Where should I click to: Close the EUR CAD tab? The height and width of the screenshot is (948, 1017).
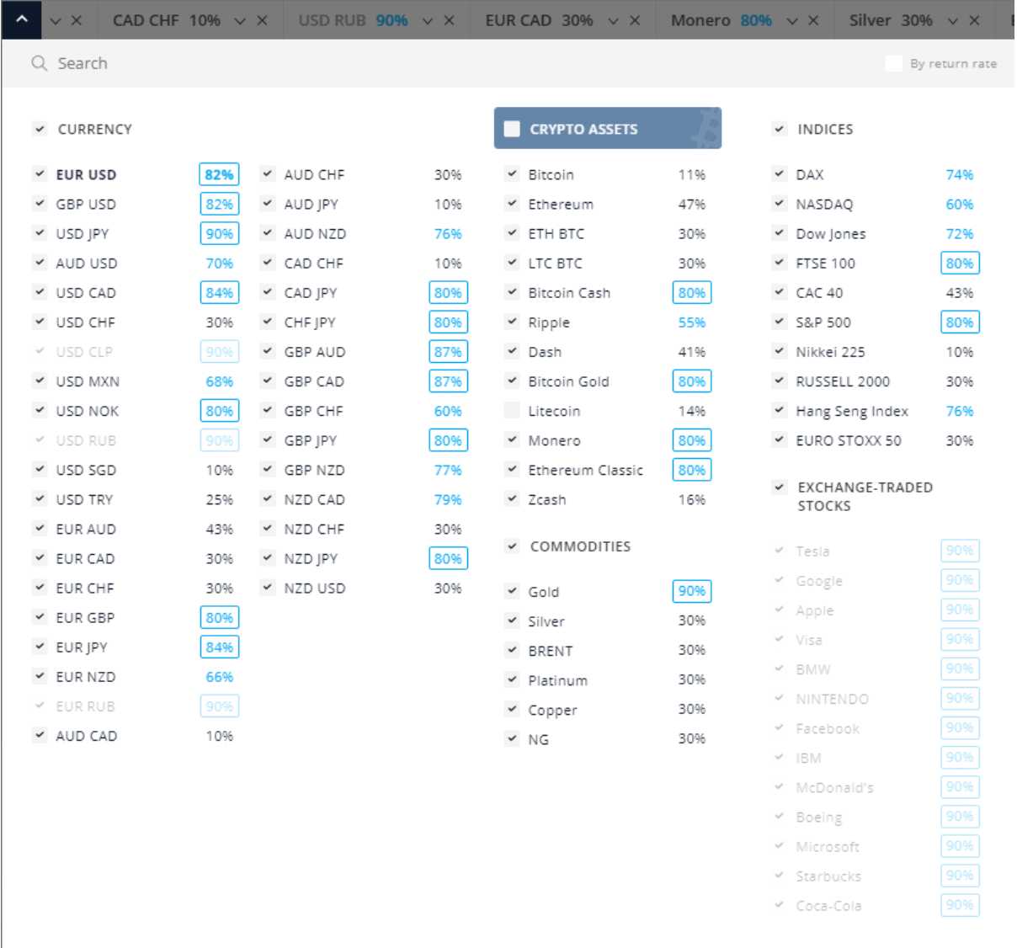635,20
